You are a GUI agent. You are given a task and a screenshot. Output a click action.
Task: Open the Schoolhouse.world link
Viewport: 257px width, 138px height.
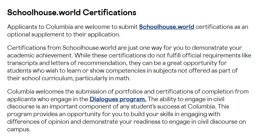coord(167,27)
